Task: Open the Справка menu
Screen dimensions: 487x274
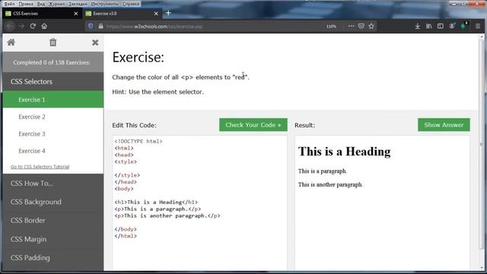Action: (x=130, y=4)
